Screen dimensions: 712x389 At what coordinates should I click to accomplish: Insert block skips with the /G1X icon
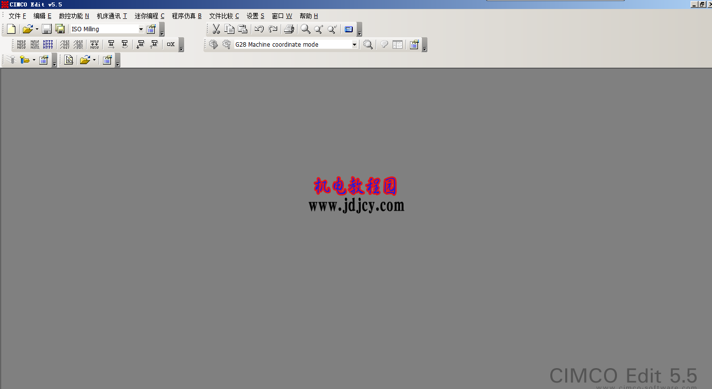[x=65, y=45]
